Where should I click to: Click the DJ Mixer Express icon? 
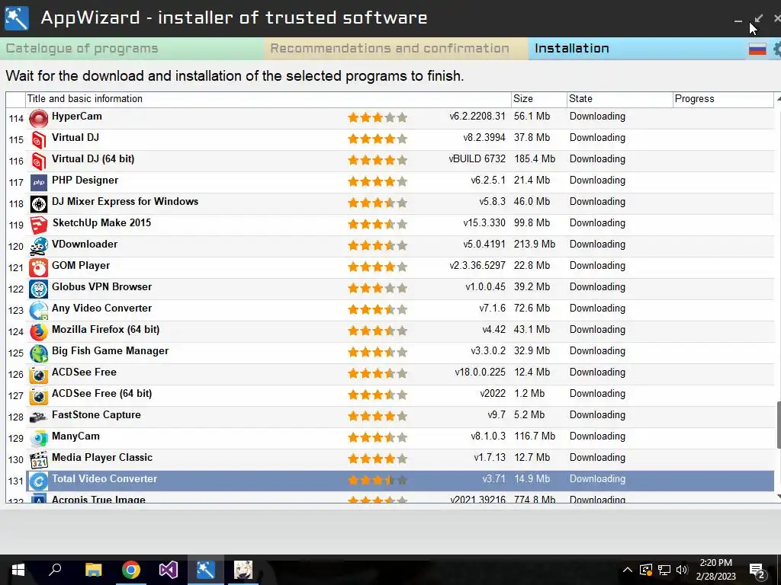pyautogui.click(x=38, y=204)
